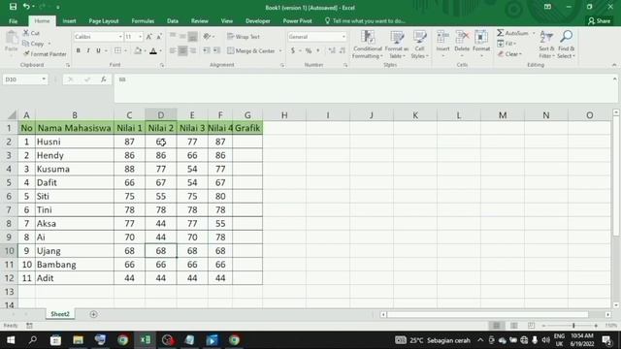
Task: Apply Font Color red A
Action: coord(153,50)
